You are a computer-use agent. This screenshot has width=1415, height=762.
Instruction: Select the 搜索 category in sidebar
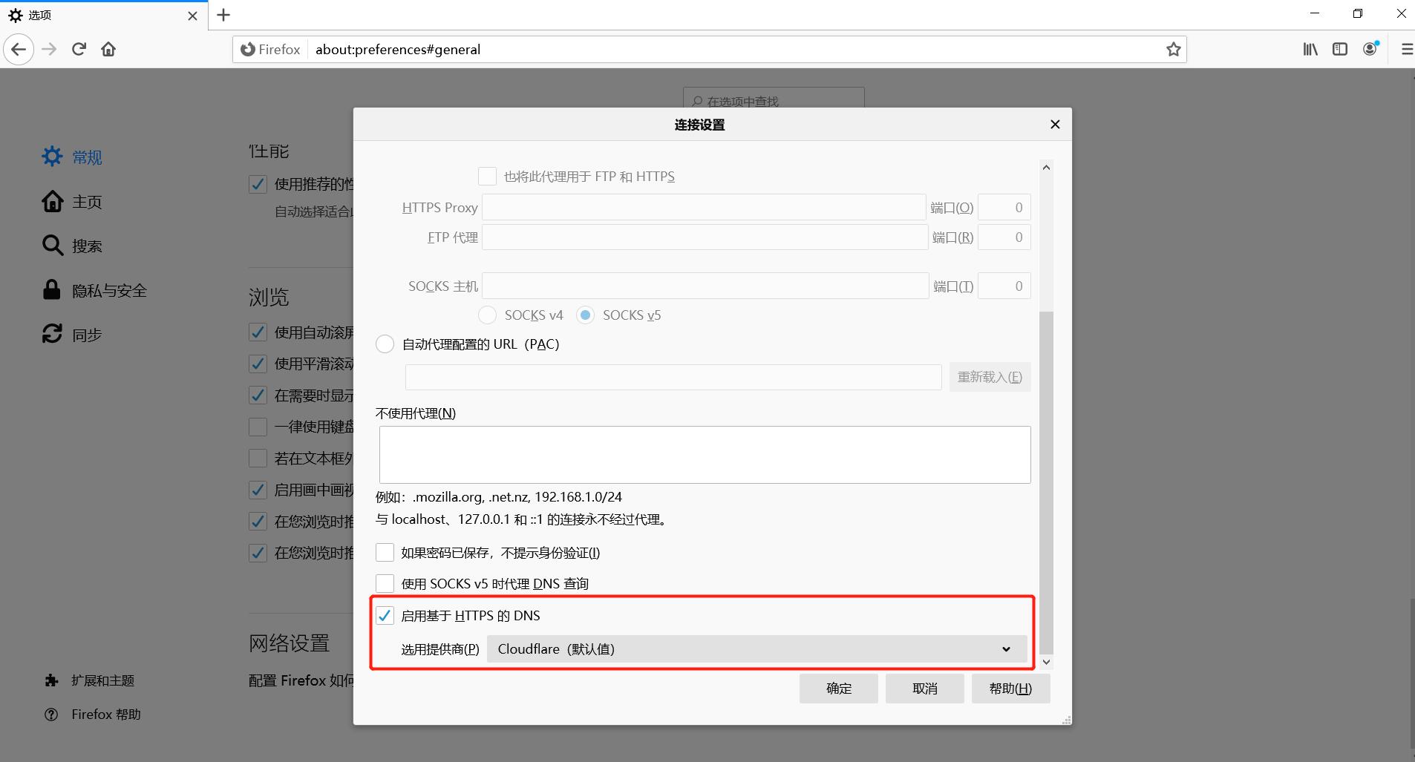point(72,246)
